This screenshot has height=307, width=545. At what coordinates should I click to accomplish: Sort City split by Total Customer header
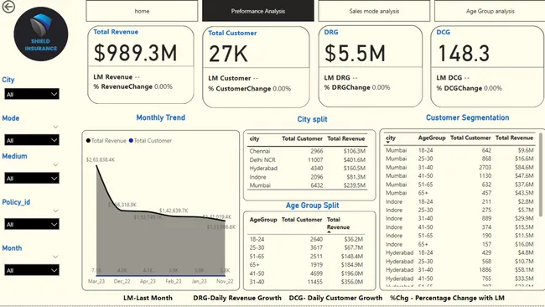(302, 138)
